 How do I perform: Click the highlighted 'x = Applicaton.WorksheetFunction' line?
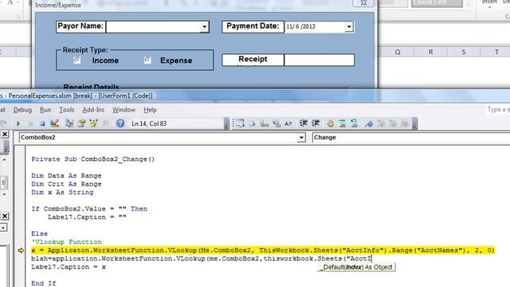(263, 250)
